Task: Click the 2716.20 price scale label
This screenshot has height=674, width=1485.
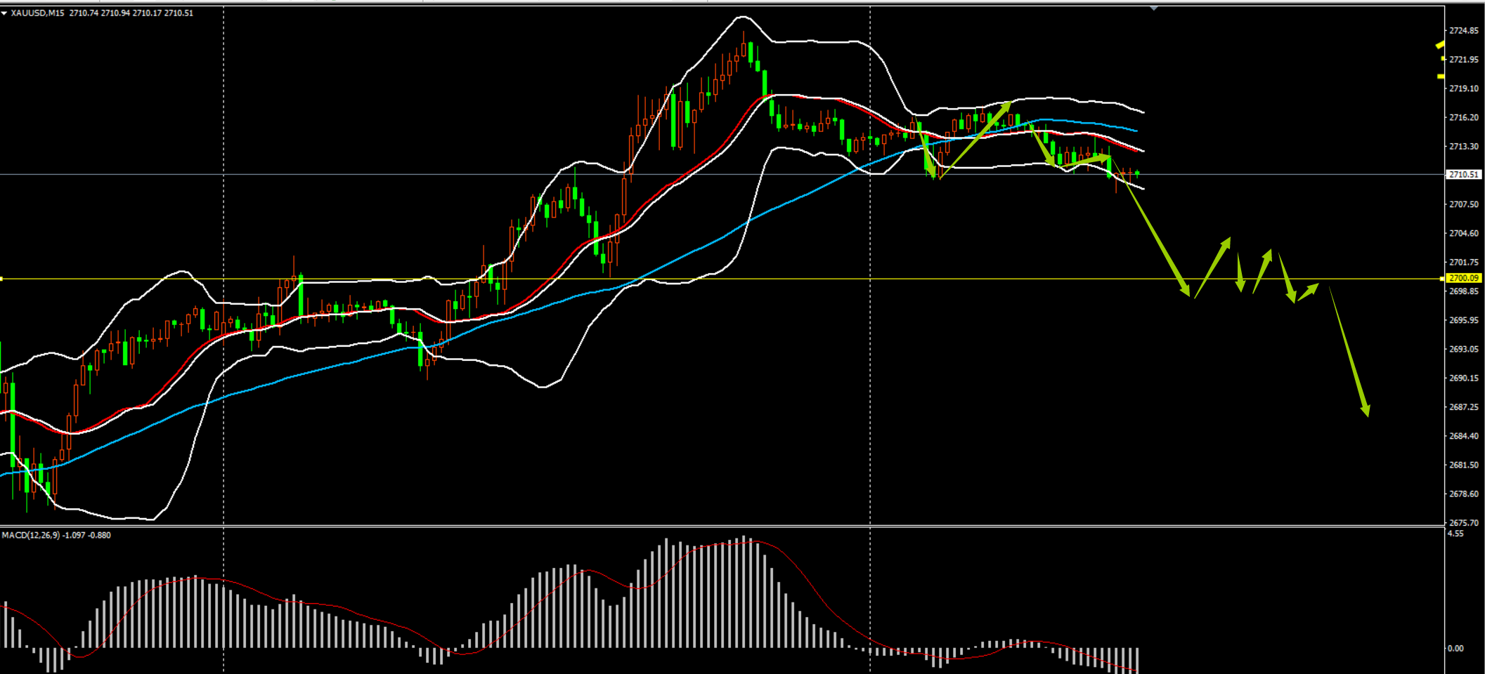Action: (1464, 117)
